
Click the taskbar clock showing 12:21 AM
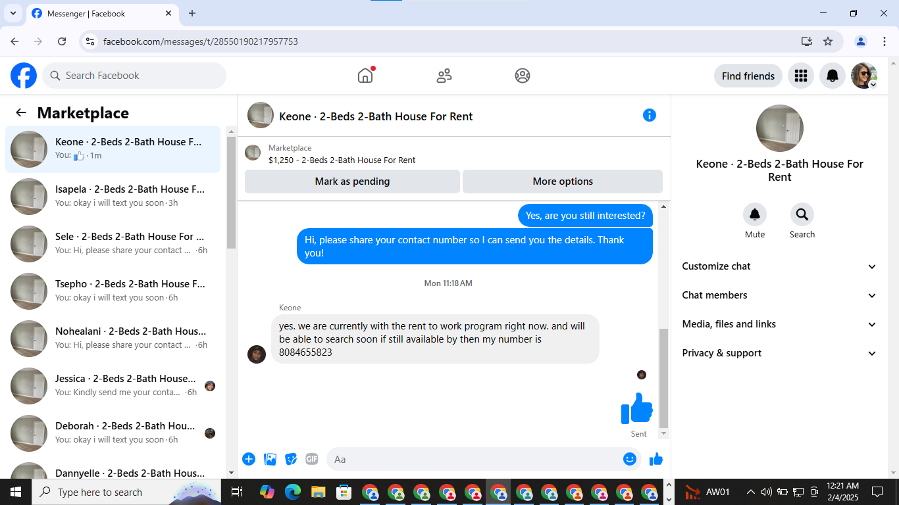point(842,492)
